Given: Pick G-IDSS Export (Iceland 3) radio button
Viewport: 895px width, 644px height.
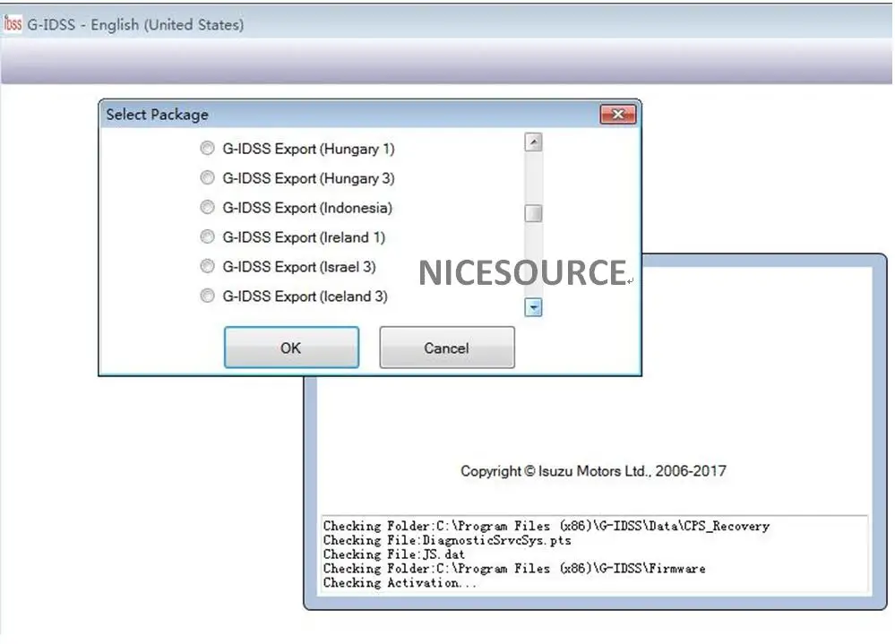Looking at the screenshot, I should coord(207,296).
